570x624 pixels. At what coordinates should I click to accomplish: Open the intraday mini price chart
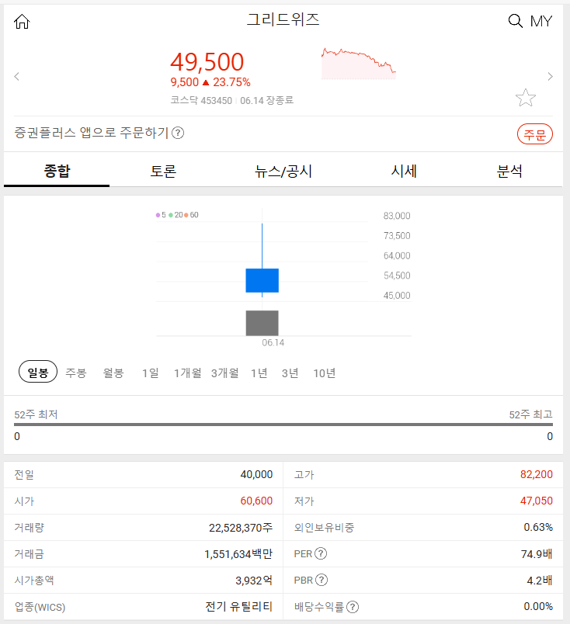(359, 64)
